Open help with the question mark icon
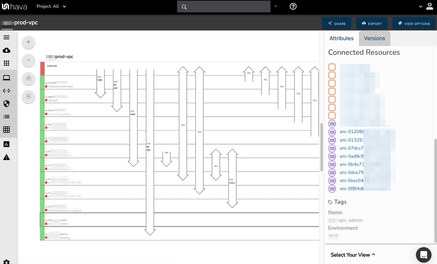The image size is (437, 264). click(x=293, y=6)
